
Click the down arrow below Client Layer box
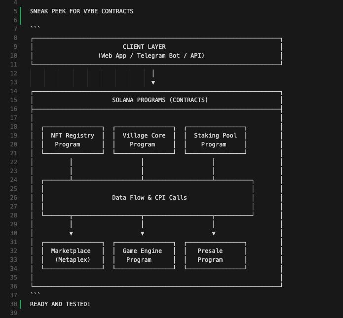tap(153, 82)
